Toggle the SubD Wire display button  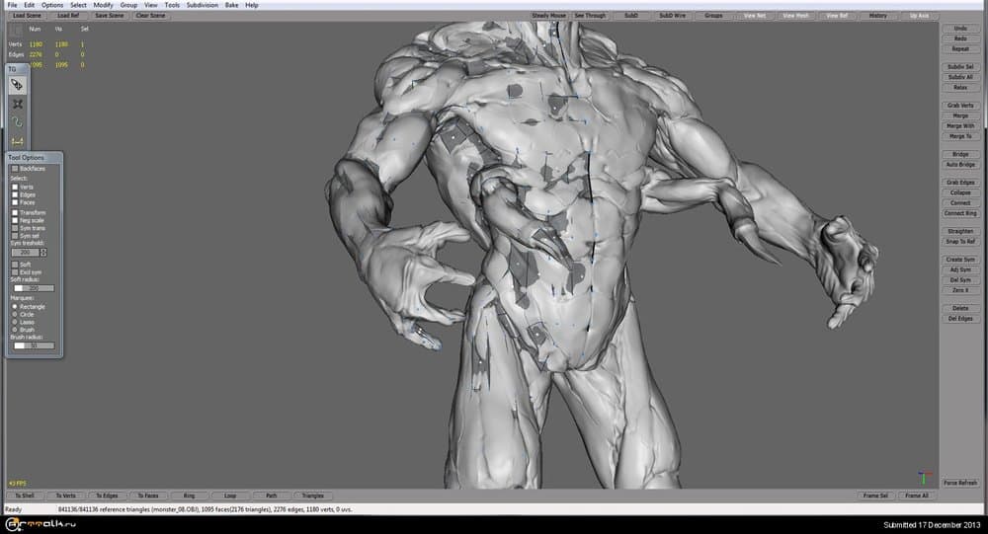coord(672,15)
